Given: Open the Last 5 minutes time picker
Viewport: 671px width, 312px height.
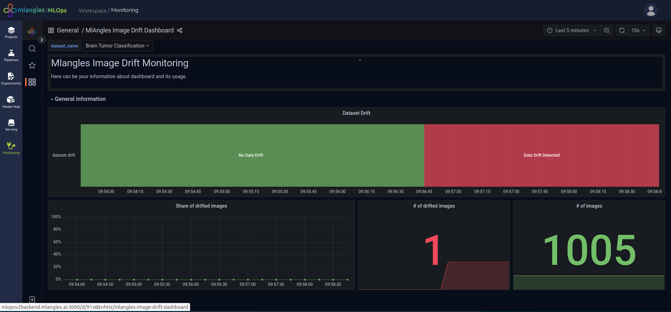Looking at the screenshot, I should click(x=572, y=30).
